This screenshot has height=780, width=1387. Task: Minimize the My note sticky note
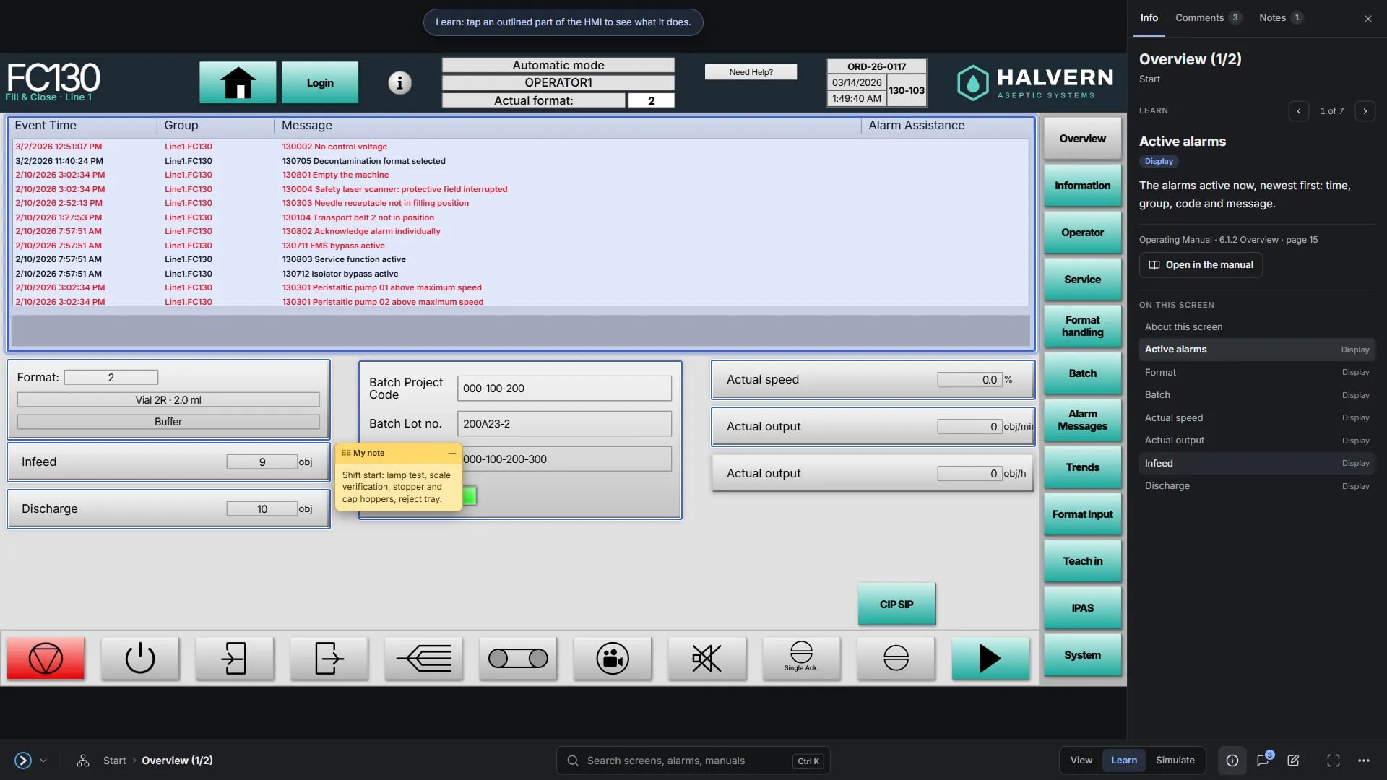[452, 453]
